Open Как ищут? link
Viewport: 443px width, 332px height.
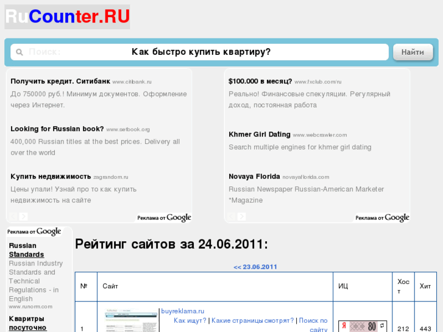(190, 320)
